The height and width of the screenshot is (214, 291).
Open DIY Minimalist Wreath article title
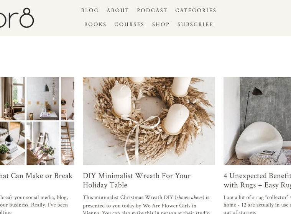pyautogui.click(x=136, y=180)
